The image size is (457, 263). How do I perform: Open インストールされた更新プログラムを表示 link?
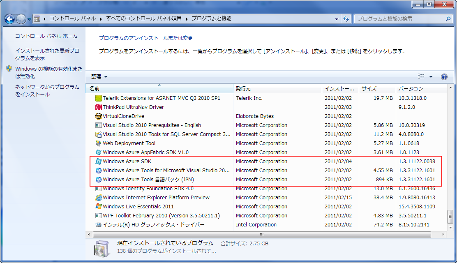47,54
